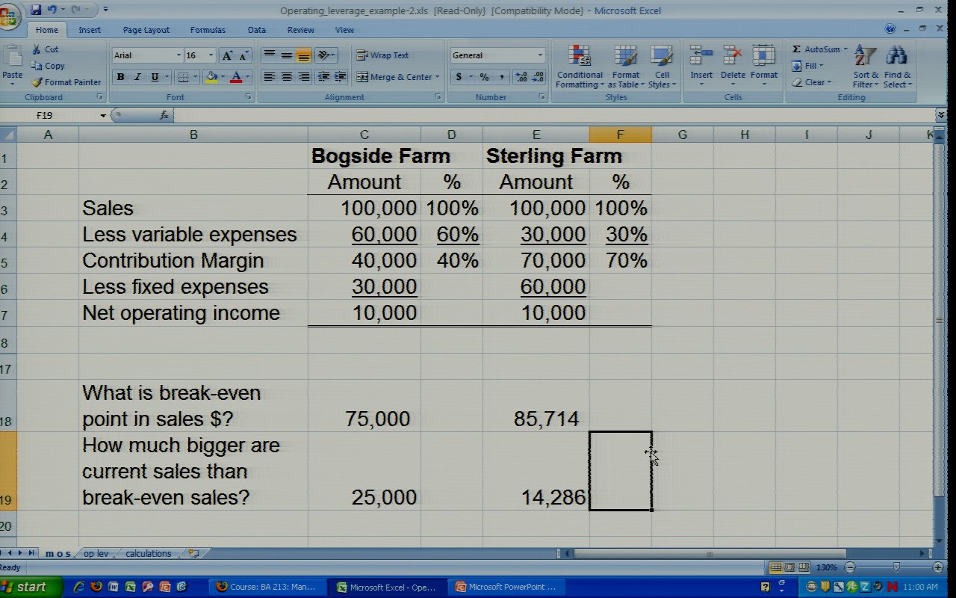Click the Percent Style icon
This screenshot has height=598, width=956.
pyautogui.click(x=484, y=77)
